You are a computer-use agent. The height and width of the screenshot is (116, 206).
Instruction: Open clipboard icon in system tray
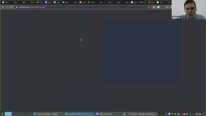click(173, 114)
